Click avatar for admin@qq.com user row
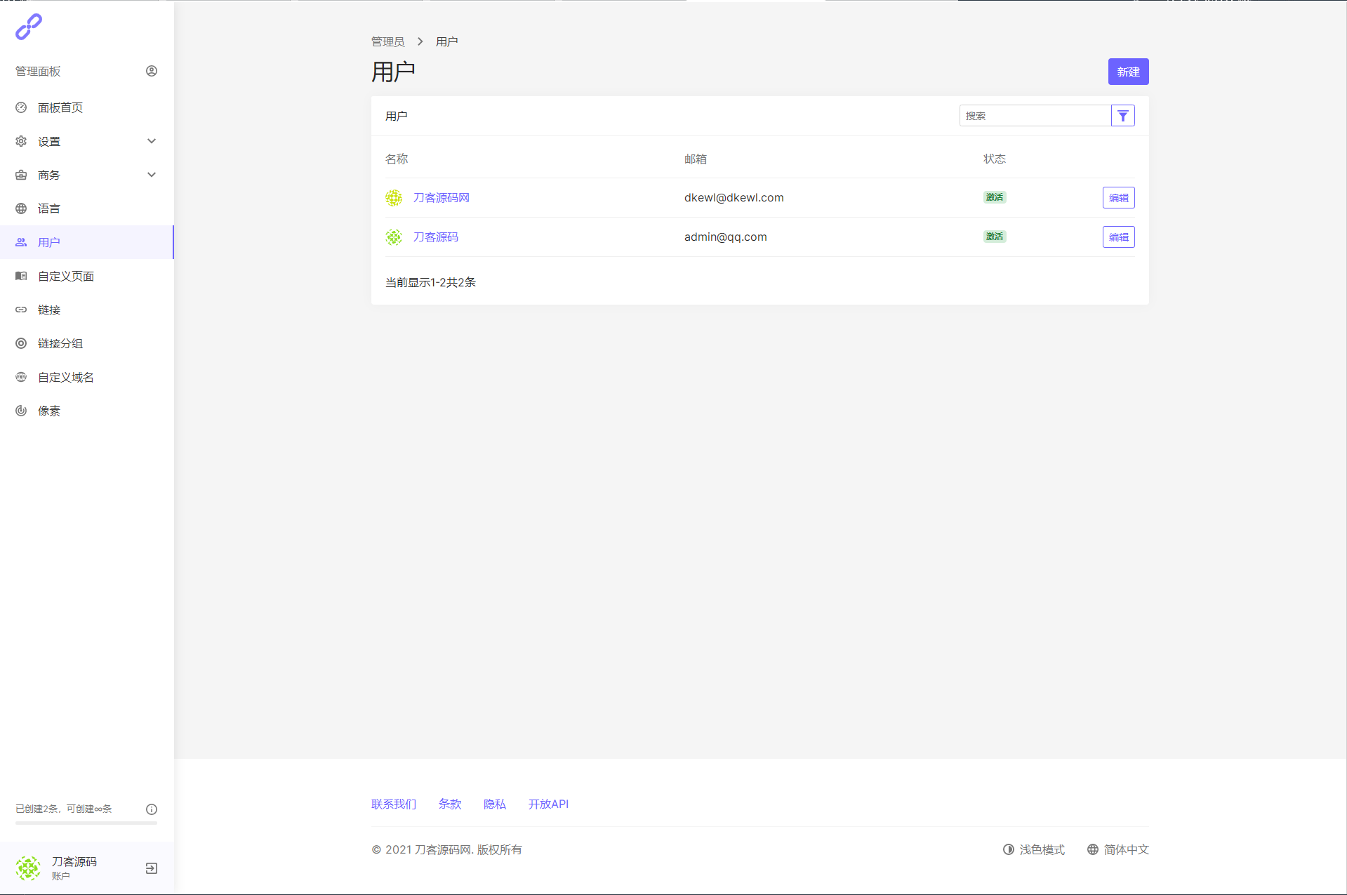The width and height of the screenshot is (1347, 895). click(394, 237)
